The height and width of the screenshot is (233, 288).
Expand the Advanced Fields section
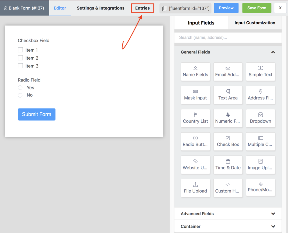point(273,214)
